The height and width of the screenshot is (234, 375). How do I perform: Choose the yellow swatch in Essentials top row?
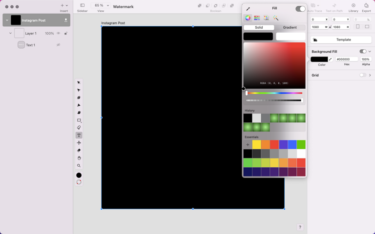(x=257, y=145)
